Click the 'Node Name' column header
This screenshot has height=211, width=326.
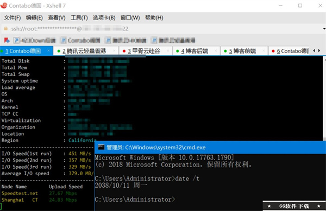[14, 187]
